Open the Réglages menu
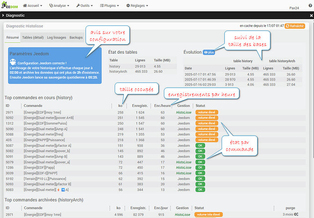Screen dimensions: 314x218 coord(137,5)
